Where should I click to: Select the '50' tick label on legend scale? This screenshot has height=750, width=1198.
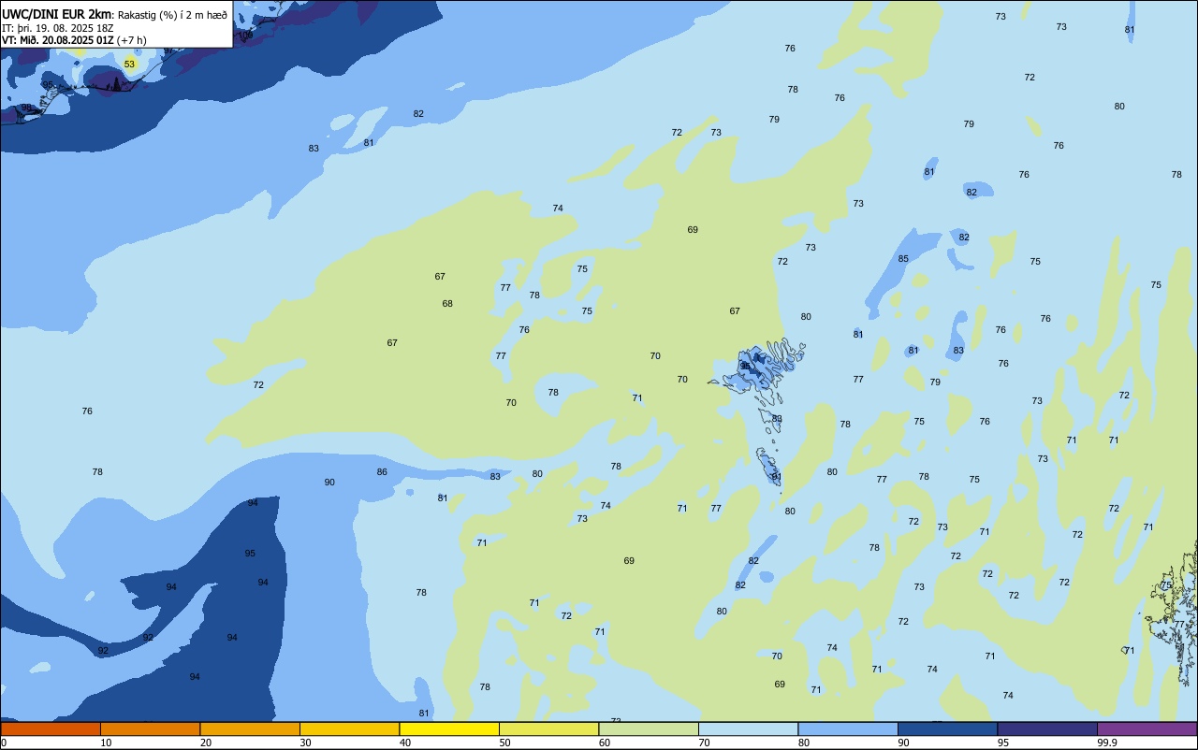[x=505, y=743]
